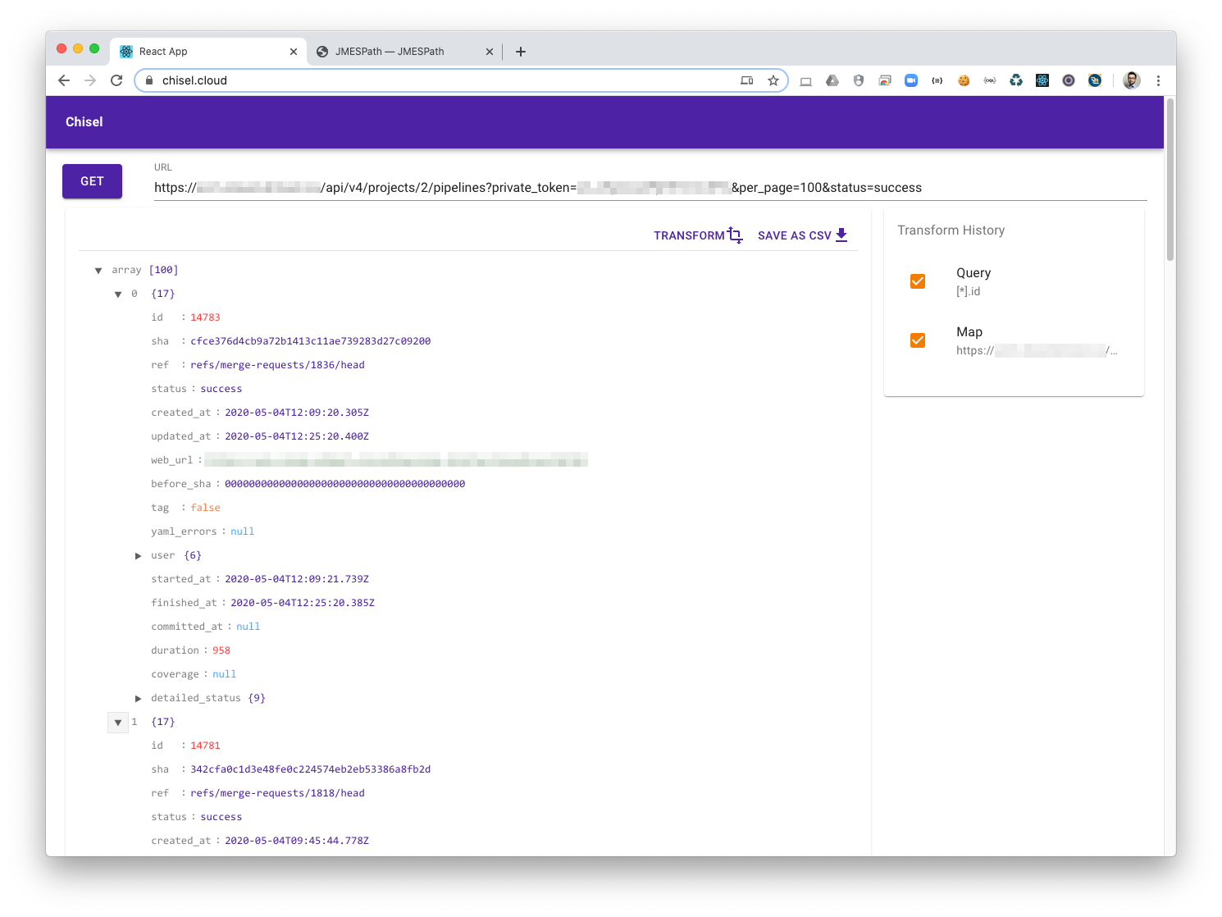The image size is (1222, 917).
Task: Click ref value refs/merge-requests/1818/head
Action: 277,793
